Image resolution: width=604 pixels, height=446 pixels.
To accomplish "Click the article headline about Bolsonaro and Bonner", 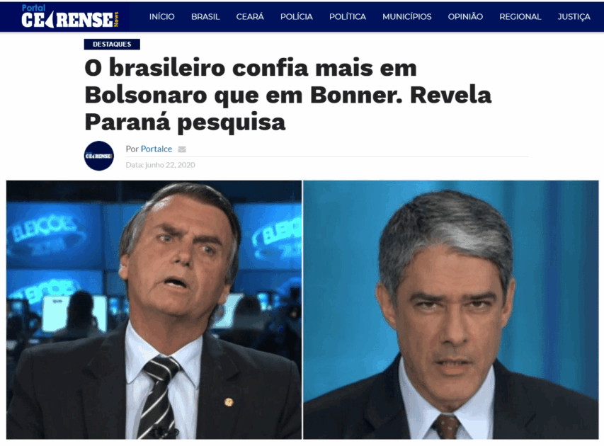I will click(287, 95).
